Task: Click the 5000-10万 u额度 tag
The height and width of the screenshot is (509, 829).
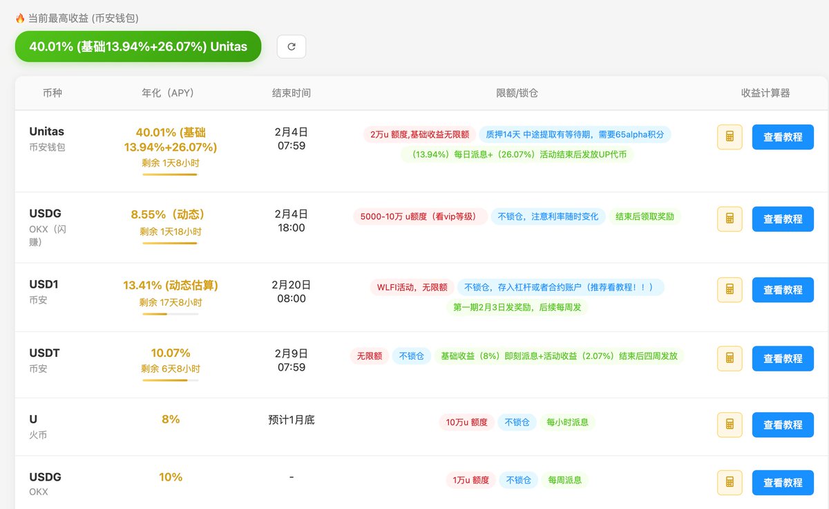Action: coord(420,216)
